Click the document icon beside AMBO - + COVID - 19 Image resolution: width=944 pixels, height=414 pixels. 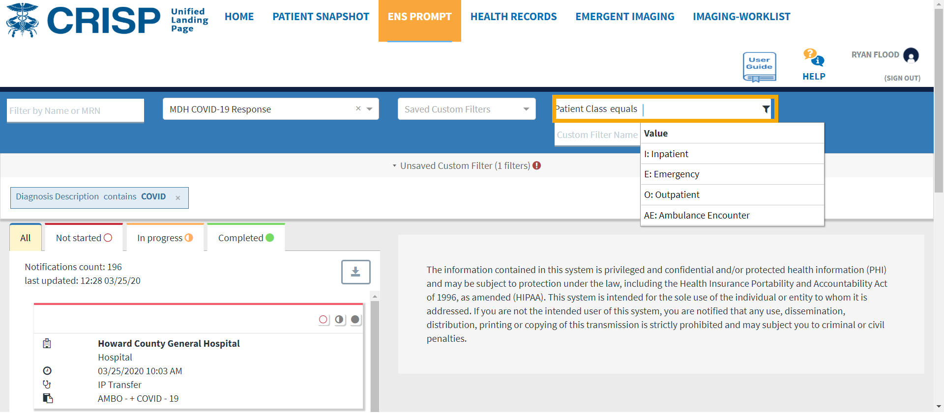(x=48, y=398)
